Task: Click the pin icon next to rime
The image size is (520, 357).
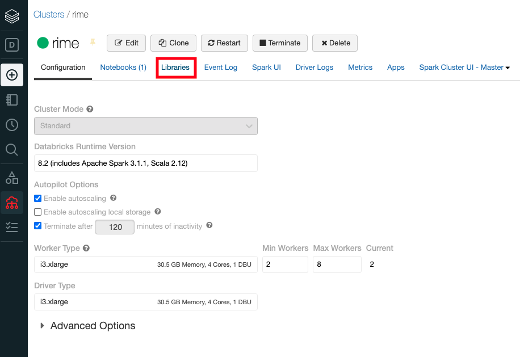Action: point(93,42)
